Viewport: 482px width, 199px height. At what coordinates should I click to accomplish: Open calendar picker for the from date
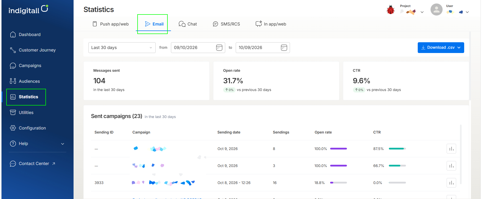pyautogui.click(x=219, y=47)
